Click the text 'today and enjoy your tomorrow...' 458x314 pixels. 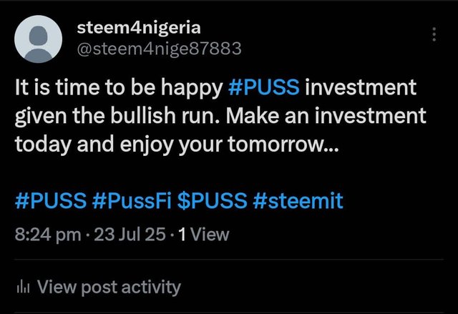177,144
